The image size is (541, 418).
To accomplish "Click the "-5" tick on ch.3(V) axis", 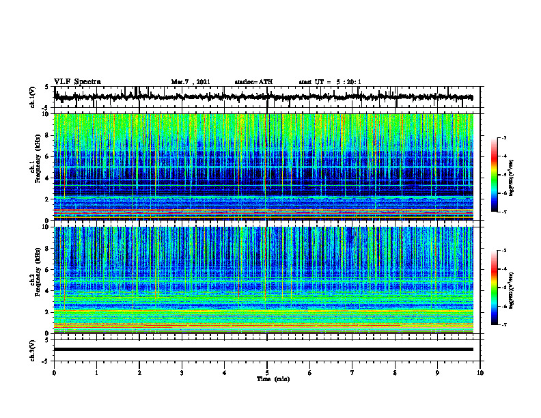I will coord(46,361).
